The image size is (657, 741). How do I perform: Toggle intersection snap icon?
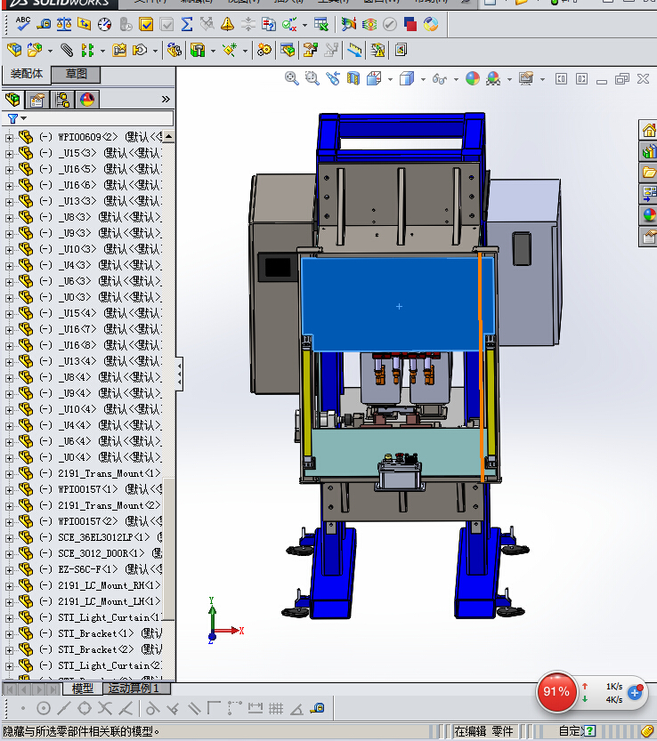click(x=105, y=708)
